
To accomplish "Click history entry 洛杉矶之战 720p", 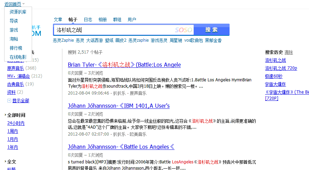I will pos(281,68).
